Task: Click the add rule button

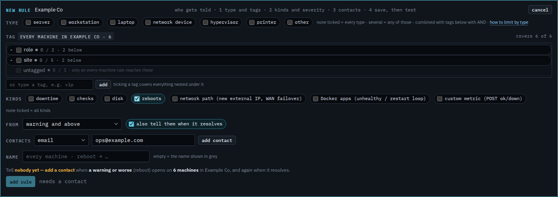Action: (21, 182)
